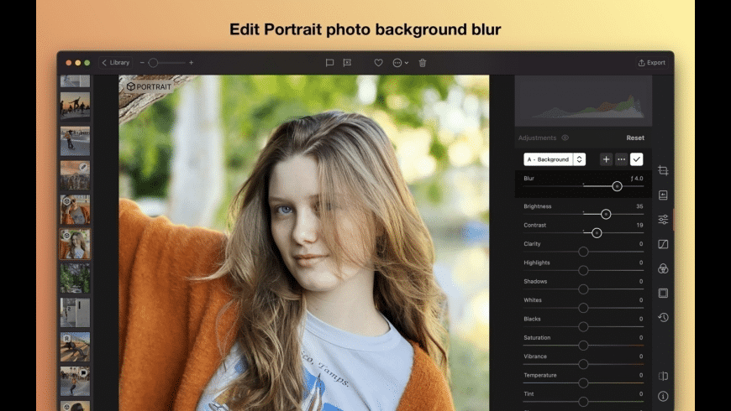Go back to the Library
Screen dimensions: 731x411
[x=116, y=62]
